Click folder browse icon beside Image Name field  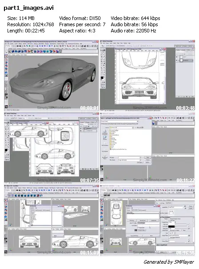pos(189,236)
